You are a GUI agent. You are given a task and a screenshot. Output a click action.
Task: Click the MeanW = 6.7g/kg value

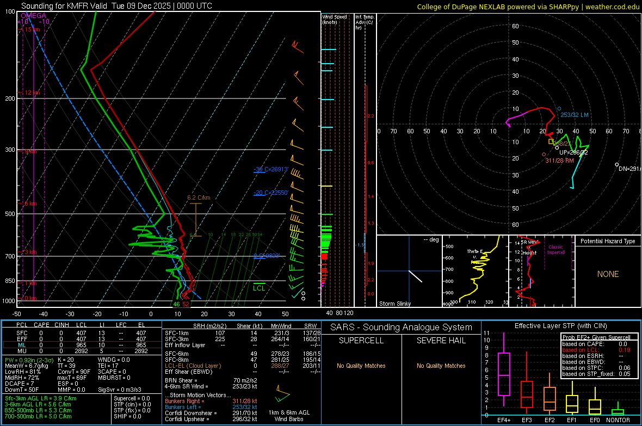pyautogui.click(x=27, y=366)
